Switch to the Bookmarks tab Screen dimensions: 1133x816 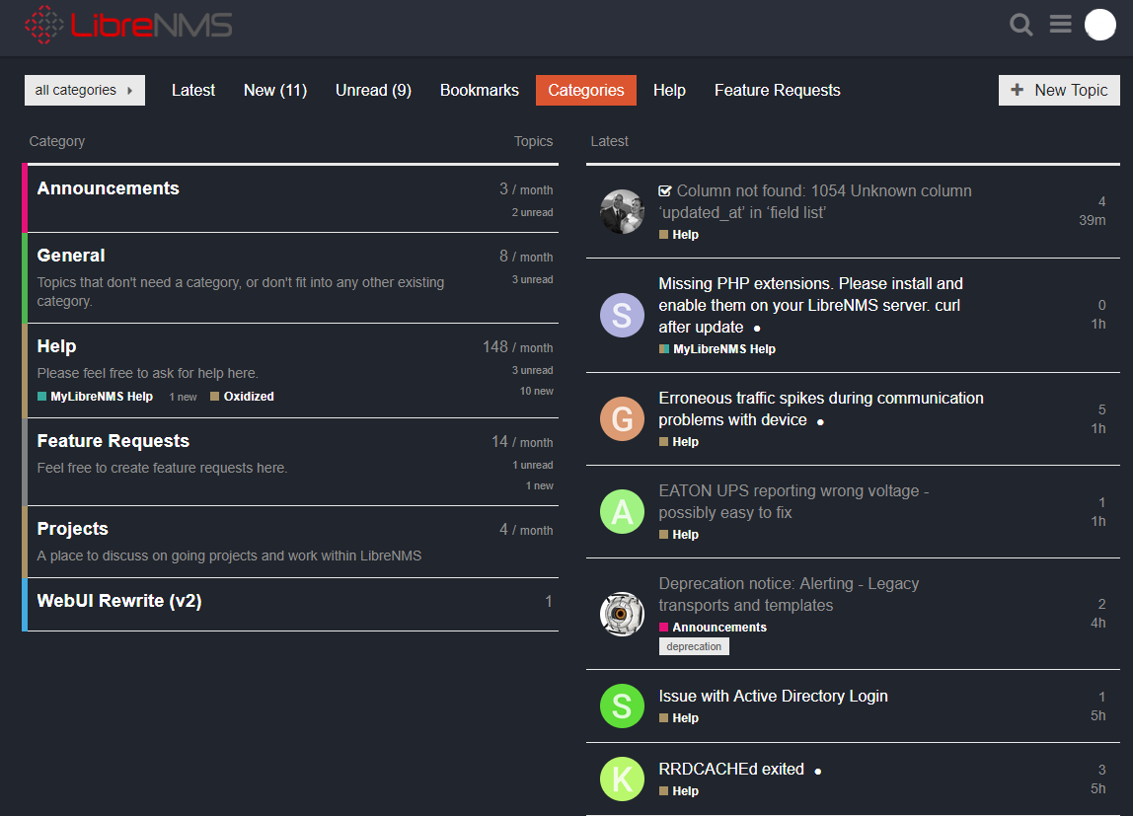(x=479, y=90)
